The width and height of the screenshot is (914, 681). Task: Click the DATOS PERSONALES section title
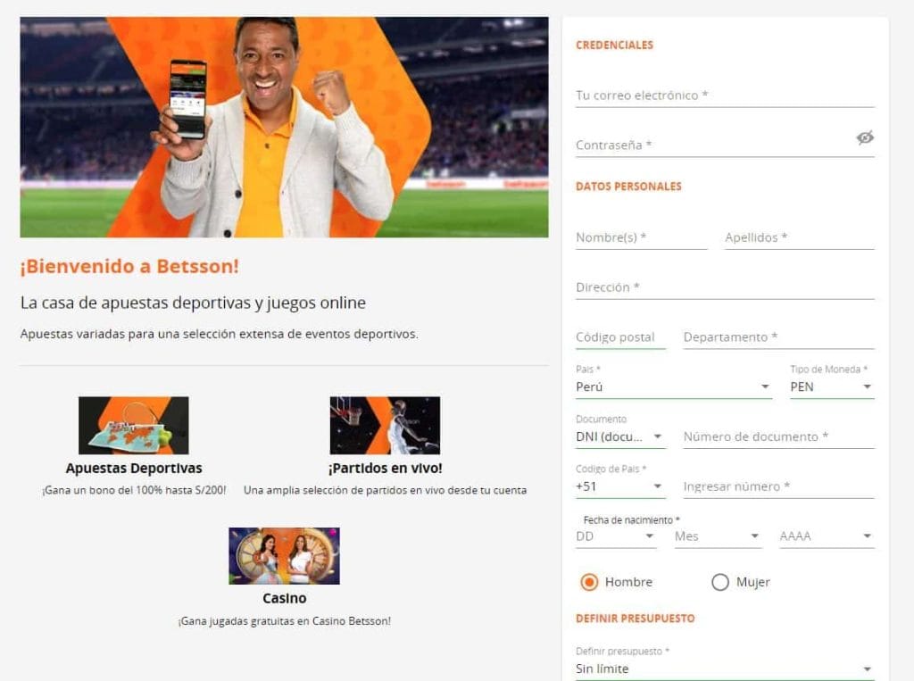tap(628, 187)
